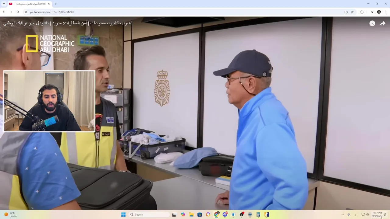The width and height of the screenshot is (390, 219).
Task: Open Task View on taskbar
Action: coord(174,214)
